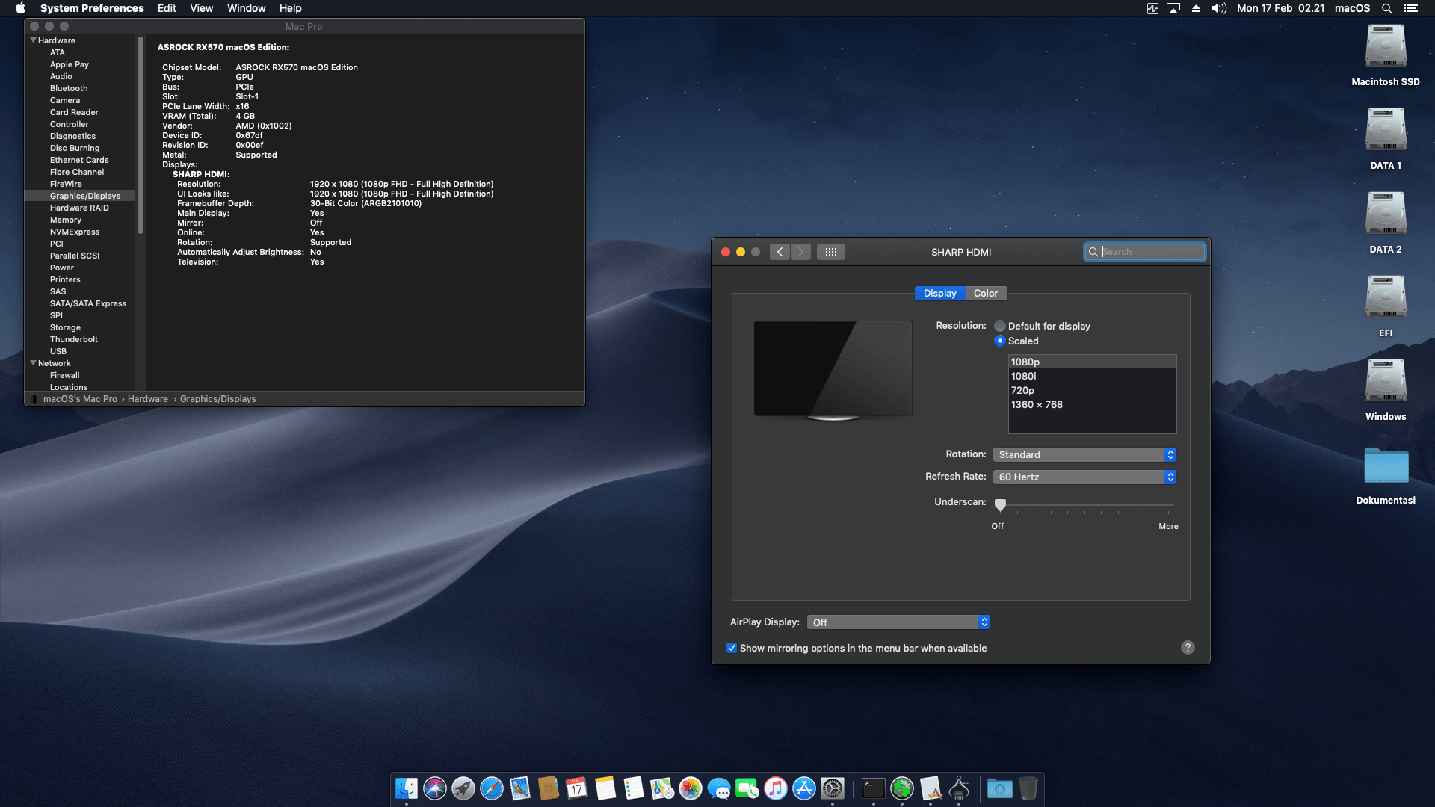Open Finder from the Dock

(x=407, y=788)
